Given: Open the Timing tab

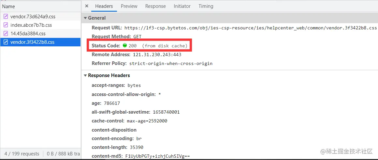Looking at the screenshot, I should click(x=206, y=6).
